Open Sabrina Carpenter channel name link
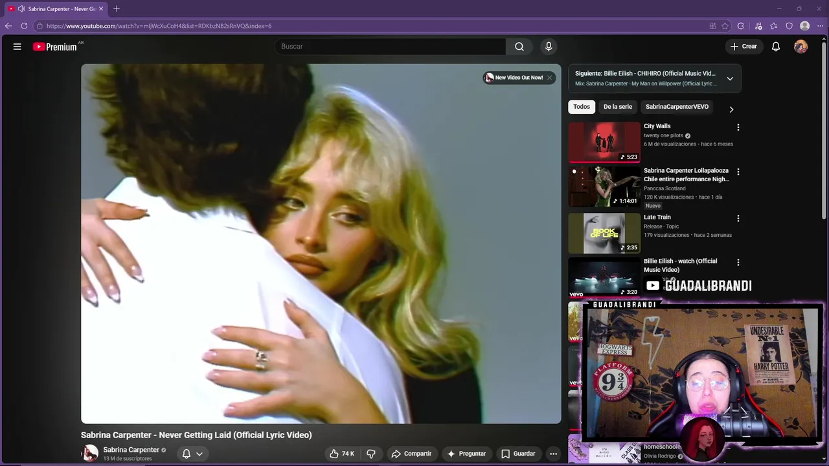The image size is (829, 466). click(x=131, y=450)
